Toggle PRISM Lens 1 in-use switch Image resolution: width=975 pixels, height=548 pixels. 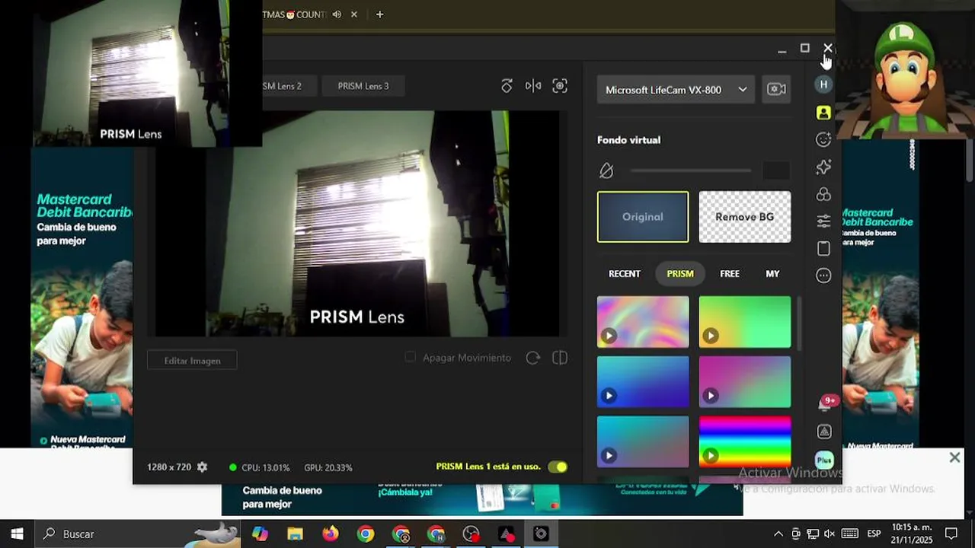(558, 467)
